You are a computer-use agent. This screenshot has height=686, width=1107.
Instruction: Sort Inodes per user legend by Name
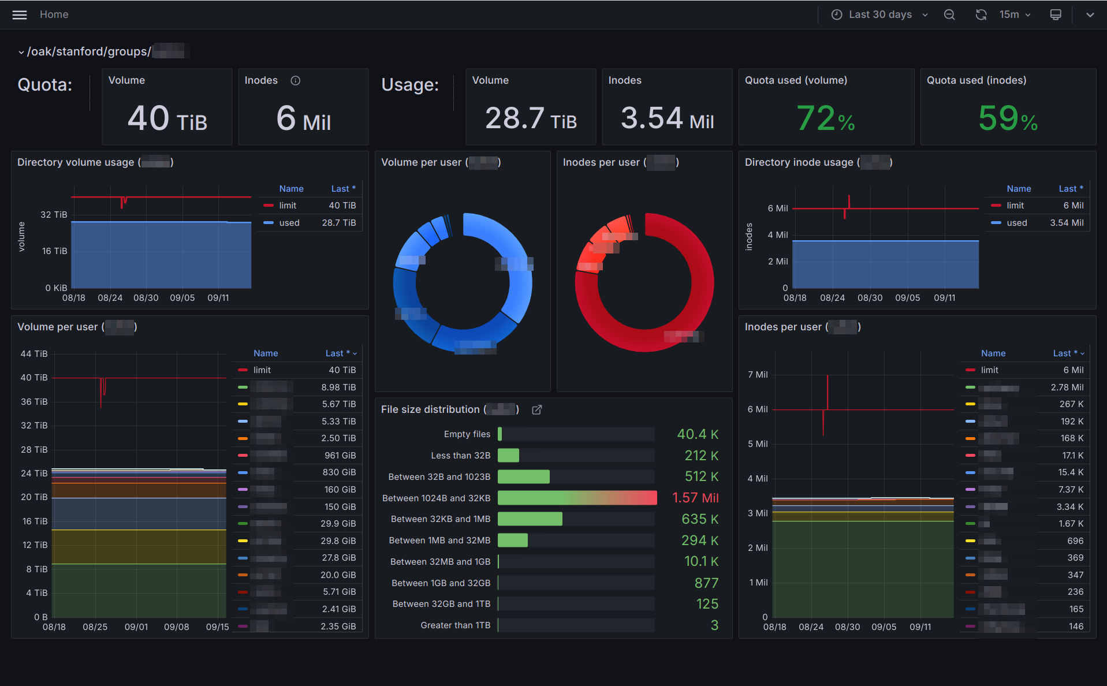coord(993,353)
